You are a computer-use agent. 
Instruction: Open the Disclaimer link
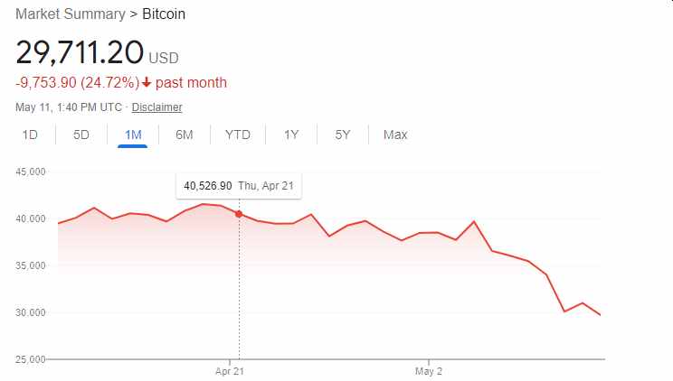157,107
